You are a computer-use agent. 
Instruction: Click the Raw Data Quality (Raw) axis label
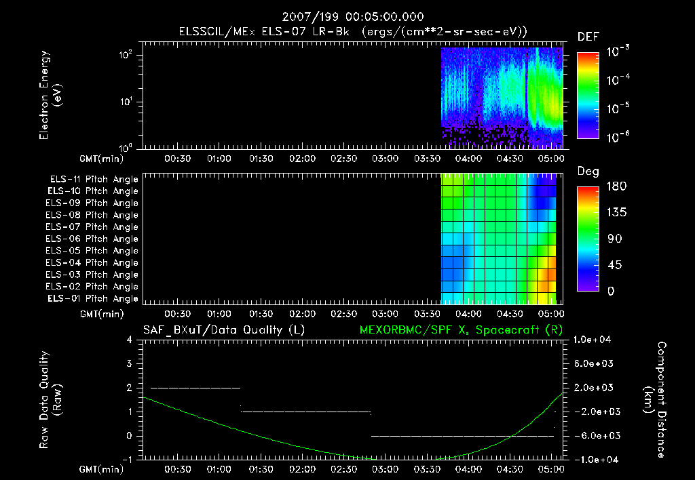click(x=50, y=400)
